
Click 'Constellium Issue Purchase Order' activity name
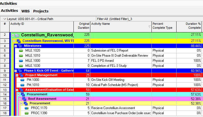click(x=121, y=113)
